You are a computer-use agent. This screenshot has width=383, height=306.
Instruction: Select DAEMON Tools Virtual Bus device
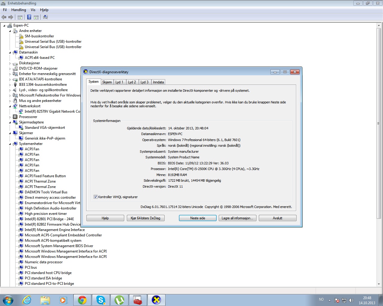pos(46,192)
